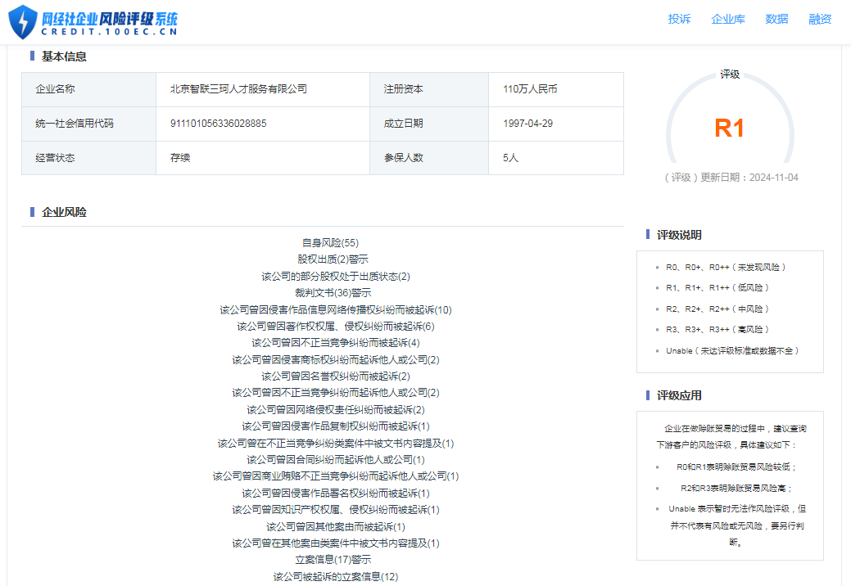The height and width of the screenshot is (586, 851).
Task: Click the R1 rating gauge
Action: click(729, 128)
